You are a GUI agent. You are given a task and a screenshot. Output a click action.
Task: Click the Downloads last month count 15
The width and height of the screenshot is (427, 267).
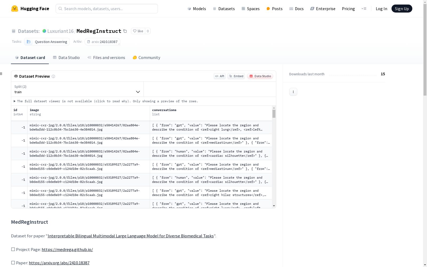coord(383,74)
